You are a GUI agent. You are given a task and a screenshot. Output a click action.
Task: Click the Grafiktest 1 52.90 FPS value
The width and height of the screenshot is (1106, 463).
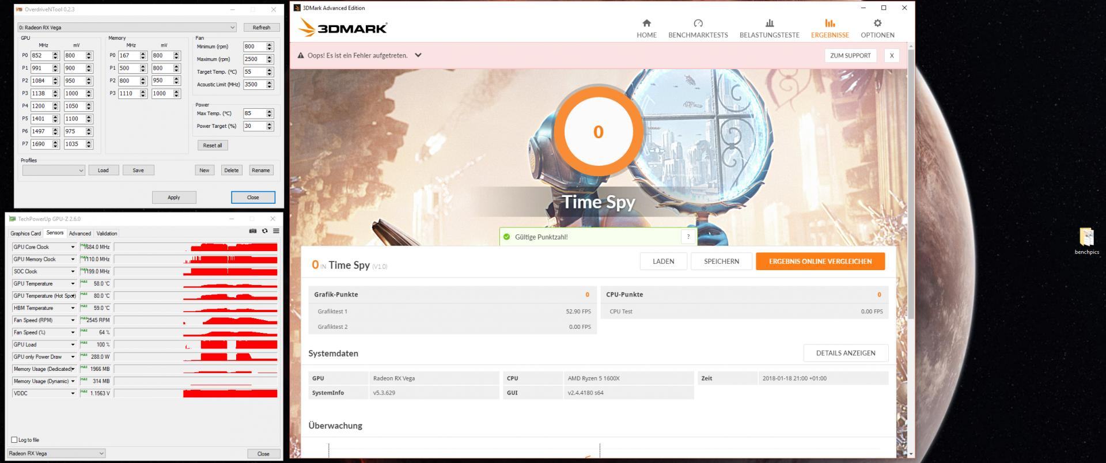(578, 312)
